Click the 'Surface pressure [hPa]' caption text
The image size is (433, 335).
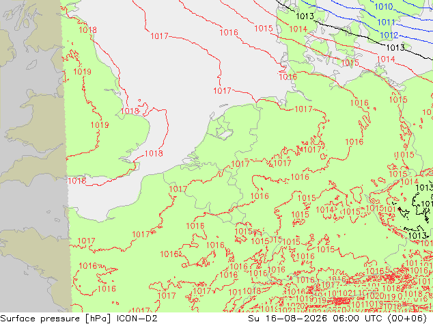[x=55, y=319]
